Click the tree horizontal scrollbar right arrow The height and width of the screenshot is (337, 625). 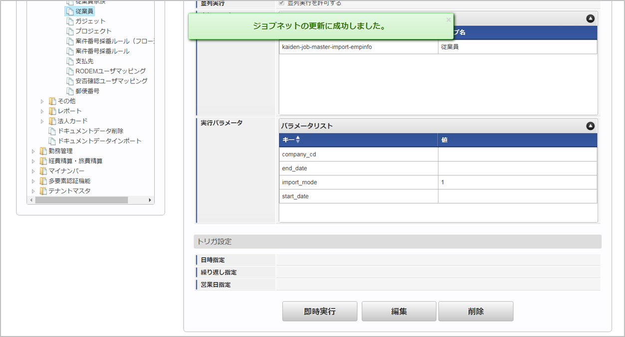tap(150, 200)
